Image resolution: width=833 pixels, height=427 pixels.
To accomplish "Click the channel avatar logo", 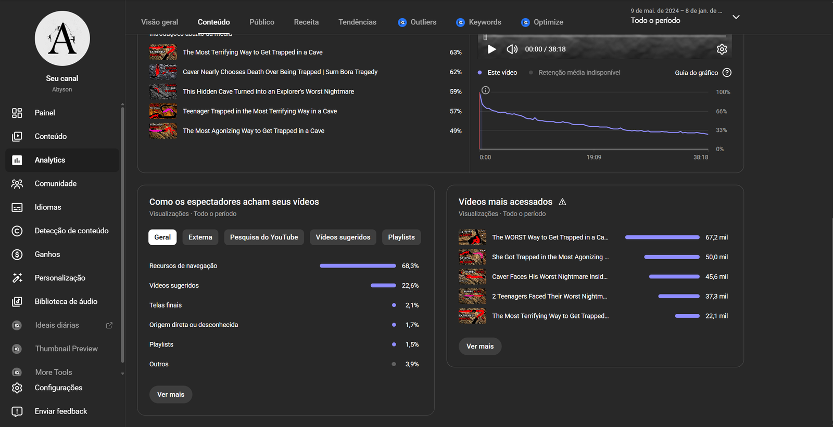I will click(x=62, y=38).
